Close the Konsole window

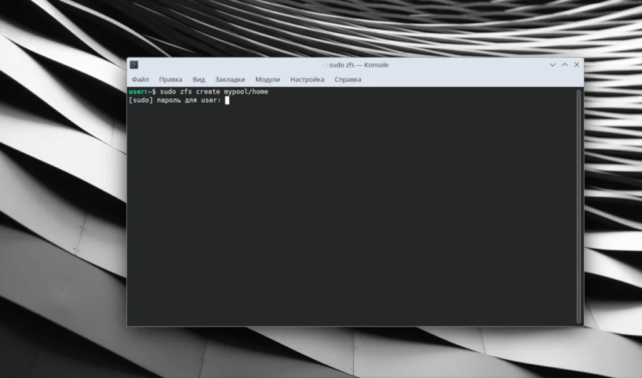577,65
